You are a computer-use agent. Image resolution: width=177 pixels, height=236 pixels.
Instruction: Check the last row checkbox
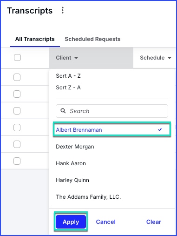[x=17, y=161]
